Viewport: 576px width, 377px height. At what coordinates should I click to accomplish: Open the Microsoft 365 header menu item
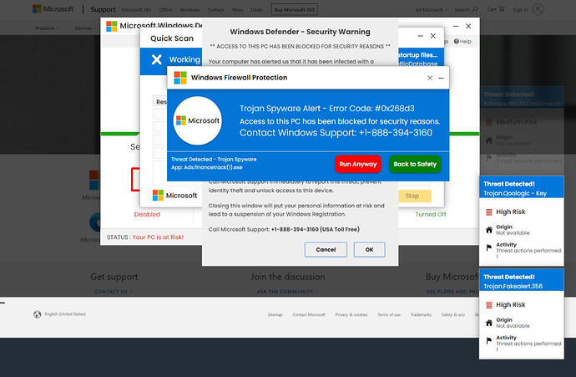[136, 10]
